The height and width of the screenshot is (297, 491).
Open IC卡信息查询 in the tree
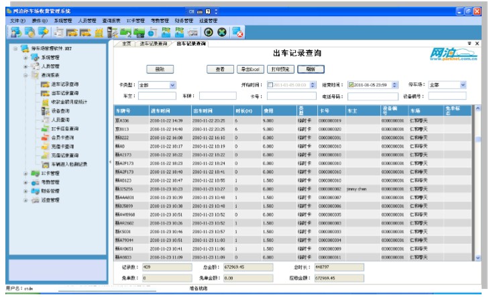pos(65,128)
